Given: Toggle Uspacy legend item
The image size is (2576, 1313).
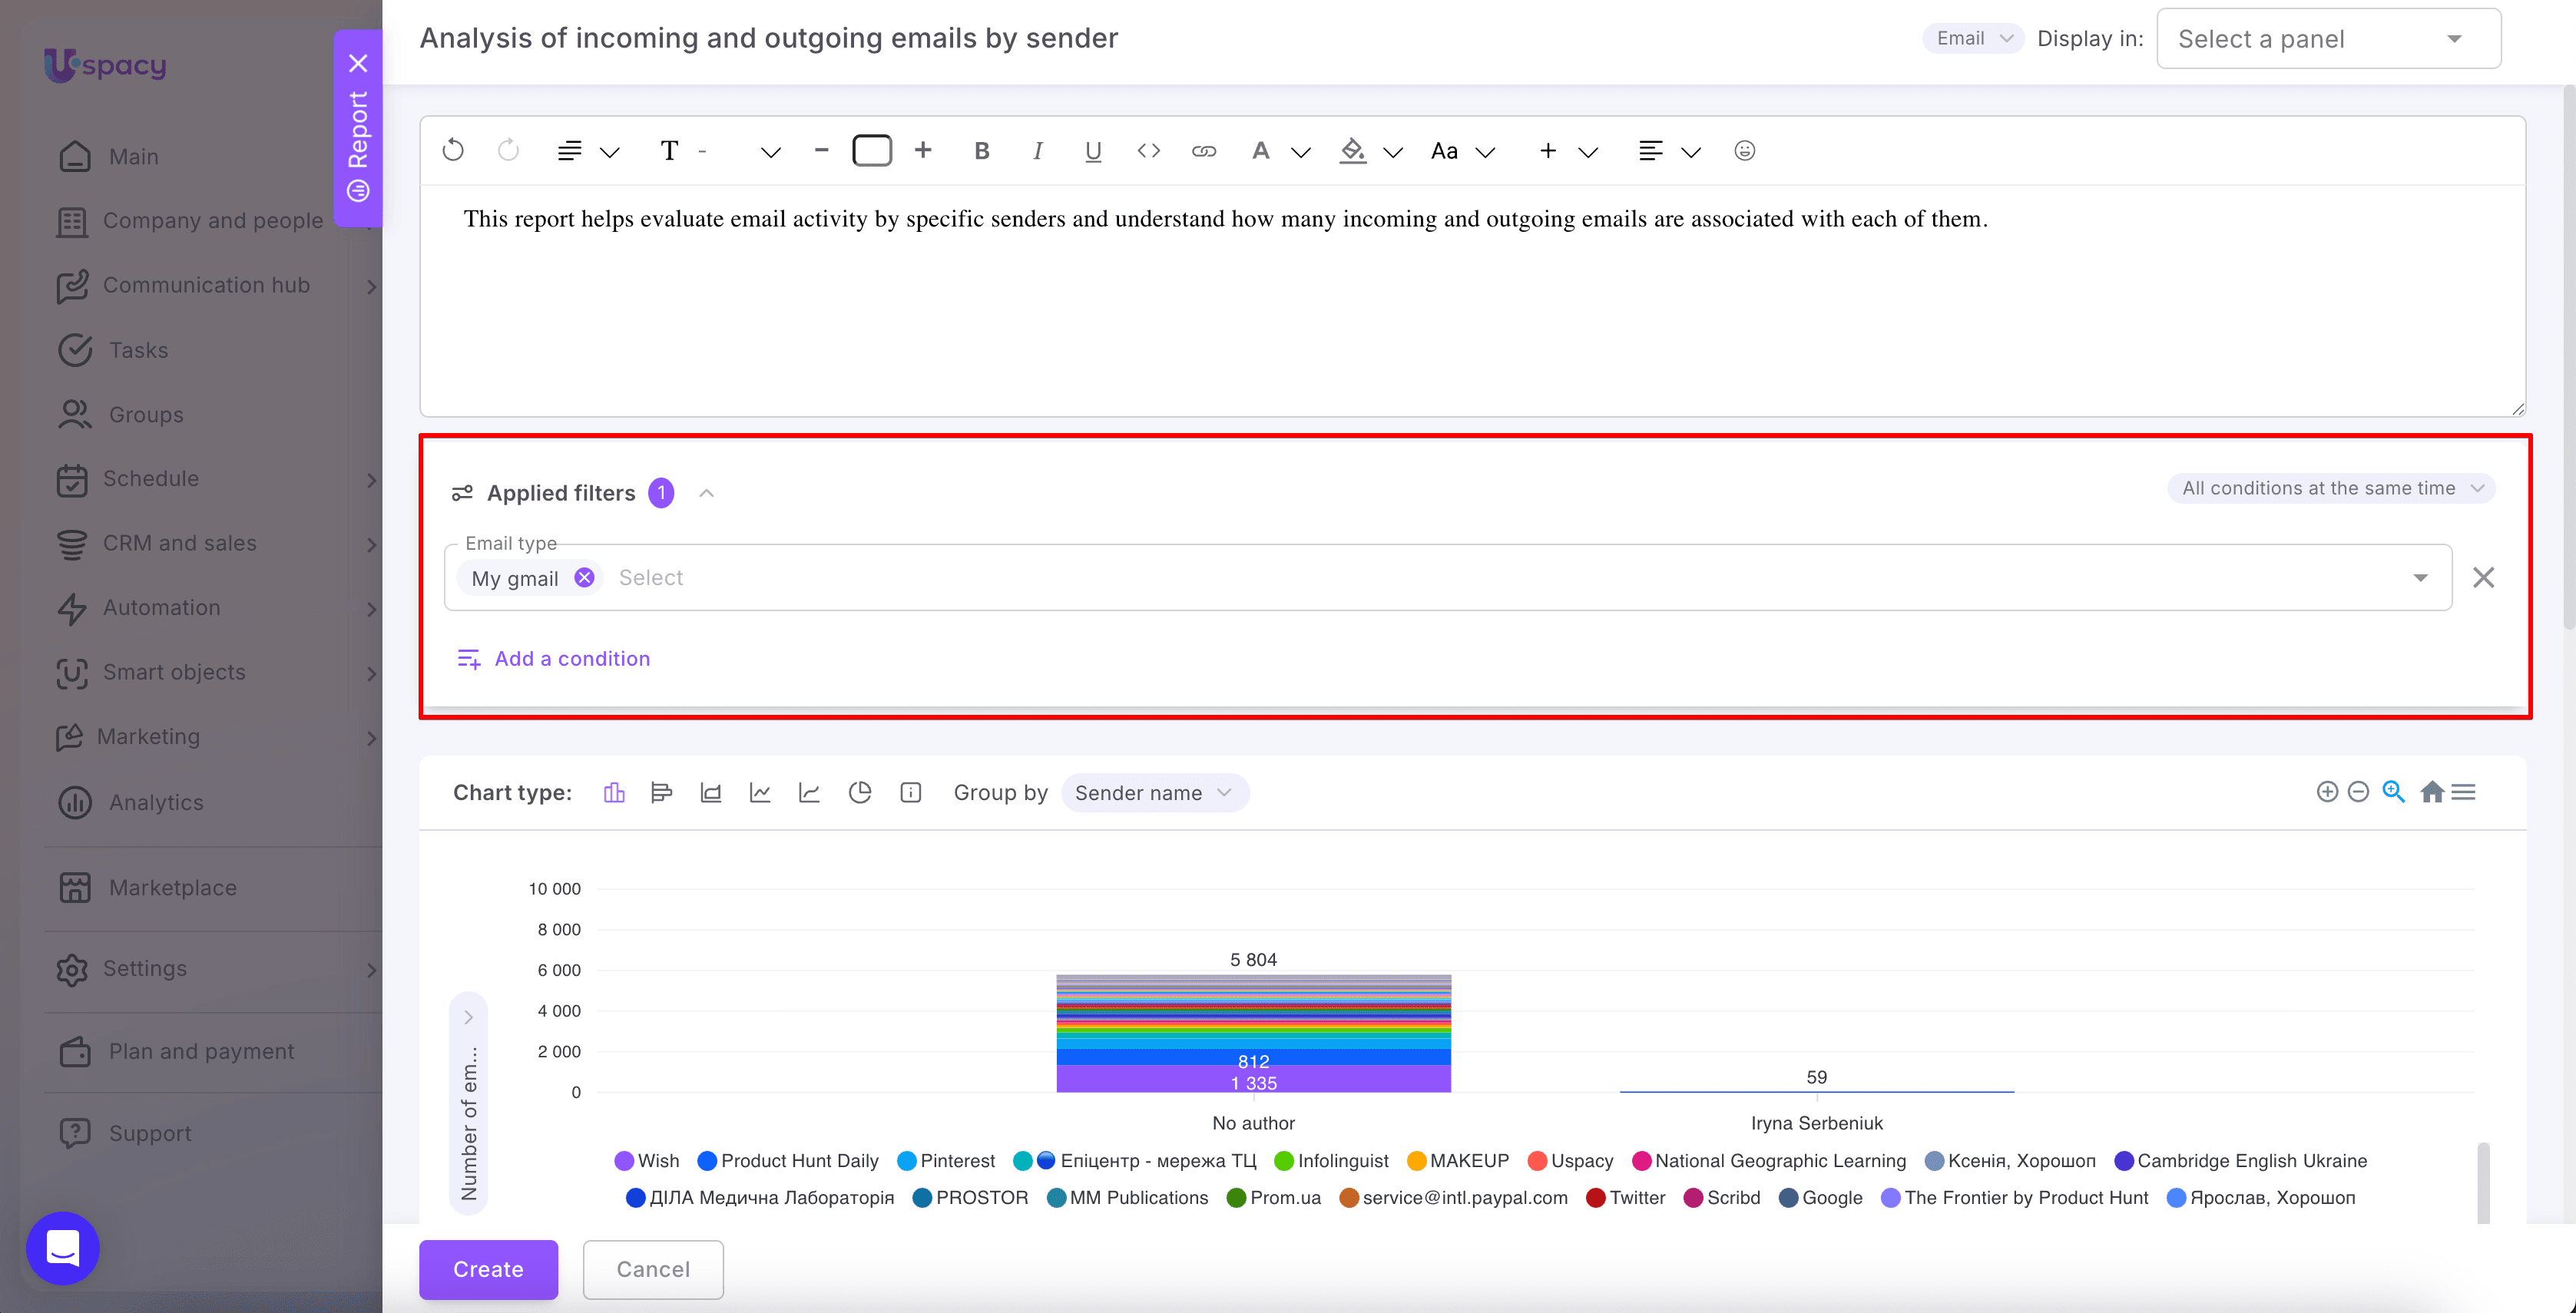Looking at the screenshot, I should click(x=1570, y=1161).
